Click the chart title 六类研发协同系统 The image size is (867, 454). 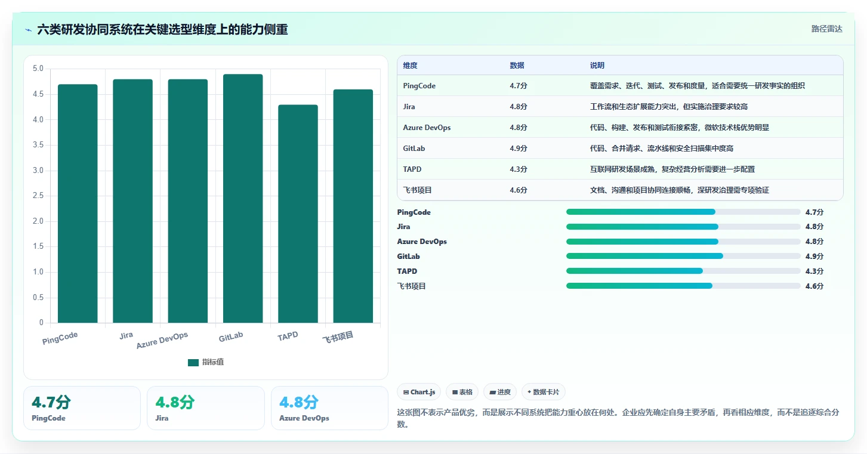coord(162,29)
